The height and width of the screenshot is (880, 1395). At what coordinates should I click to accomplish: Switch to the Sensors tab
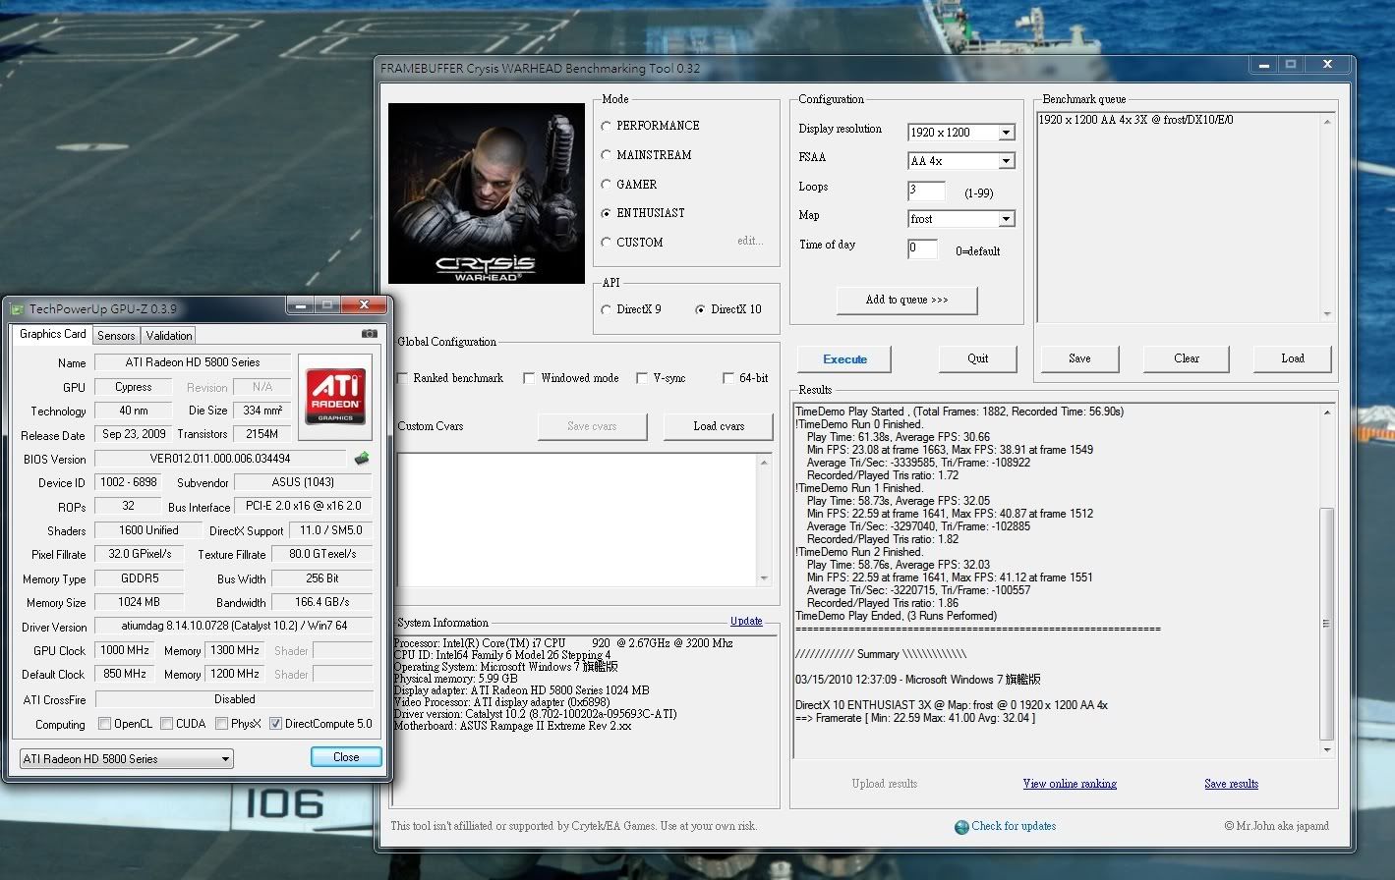pyautogui.click(x=116, y=335)
